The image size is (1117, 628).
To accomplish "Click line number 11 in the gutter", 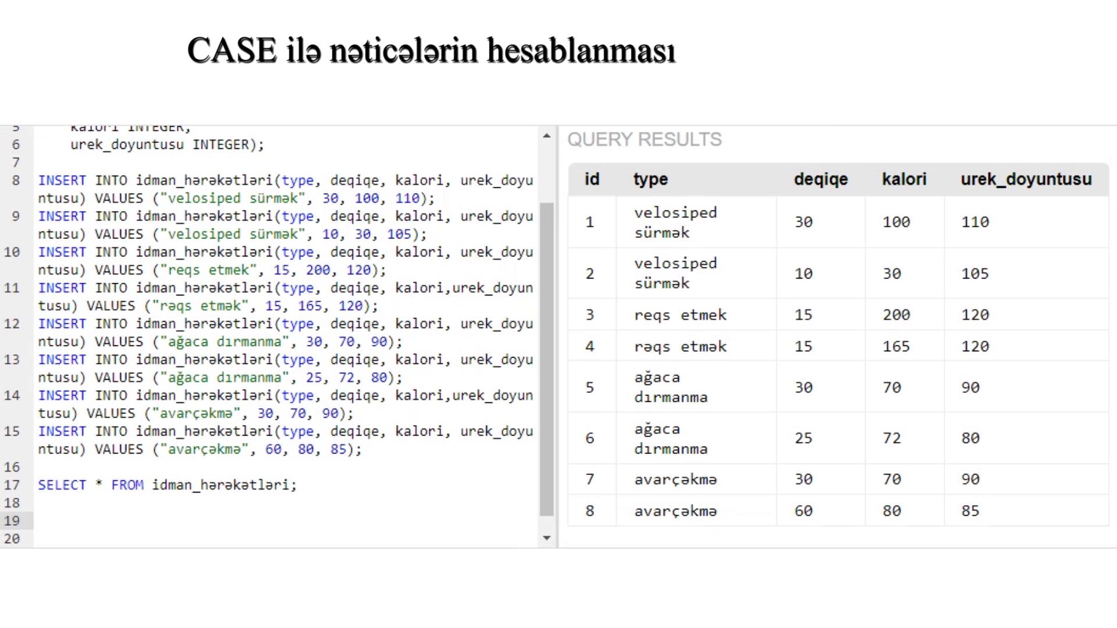I will click(x=12, y=288).
